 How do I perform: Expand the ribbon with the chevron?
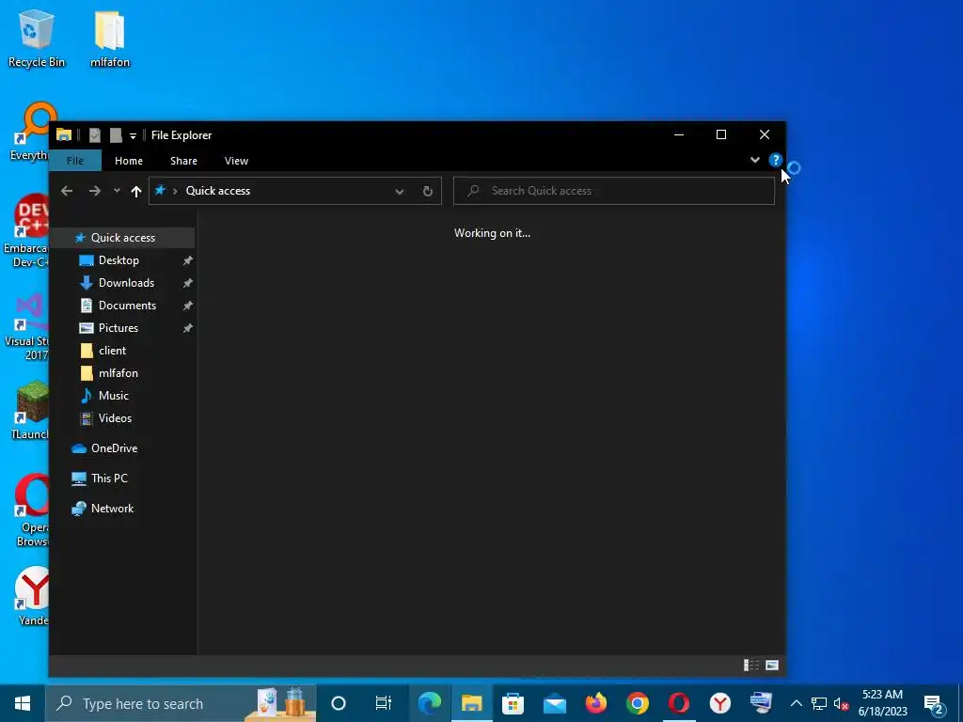[755, 160]
